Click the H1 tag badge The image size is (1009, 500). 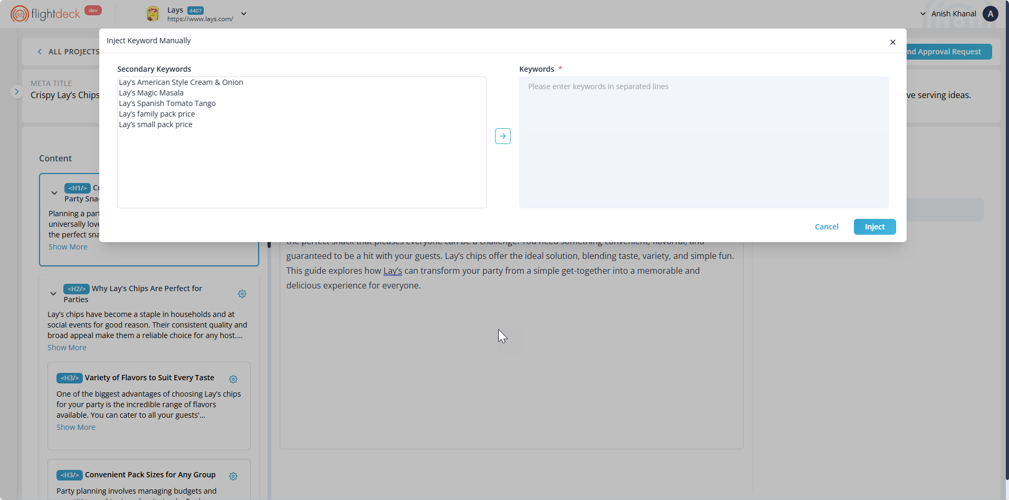pos(78,188)
